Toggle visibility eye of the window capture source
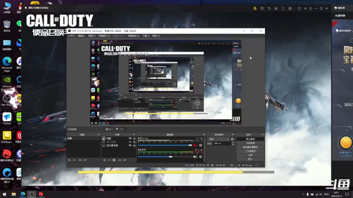The width and height of the screenshot is (353, 198). point(130,142)
